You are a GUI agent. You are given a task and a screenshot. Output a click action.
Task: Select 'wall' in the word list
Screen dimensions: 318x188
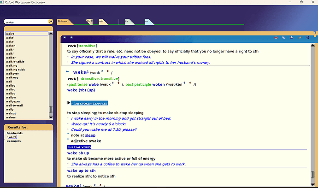point(9,82)
